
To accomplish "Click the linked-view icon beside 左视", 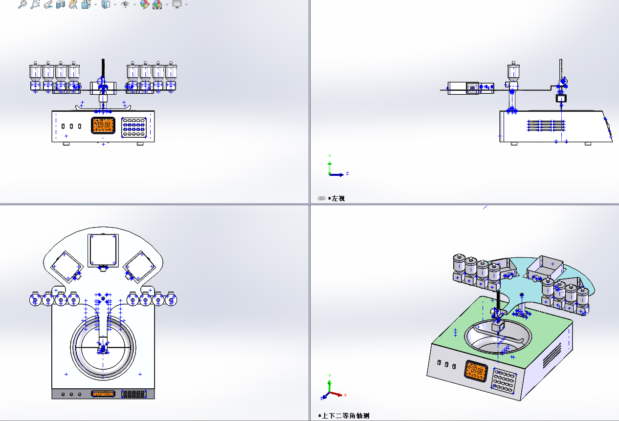I will click(x=322, y=198).
